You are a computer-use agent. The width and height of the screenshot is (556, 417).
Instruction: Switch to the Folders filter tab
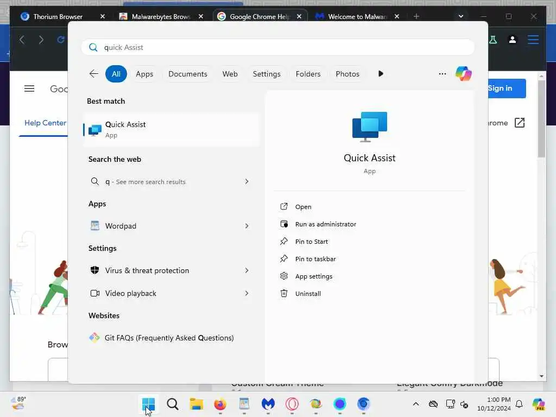click(308, 74)
